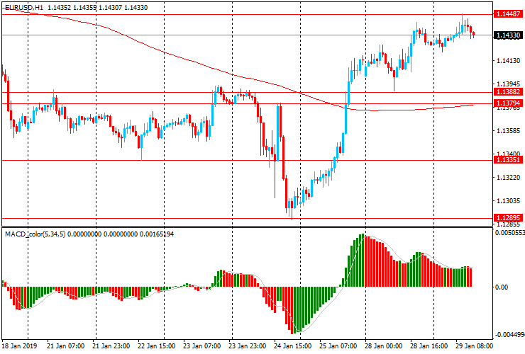This screenshot has height=354, width=525.
Task: Click the 21 Jan 07:00 time label
Action: click(x=65, y=346)
